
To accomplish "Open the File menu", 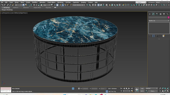I will click(2, 2).
